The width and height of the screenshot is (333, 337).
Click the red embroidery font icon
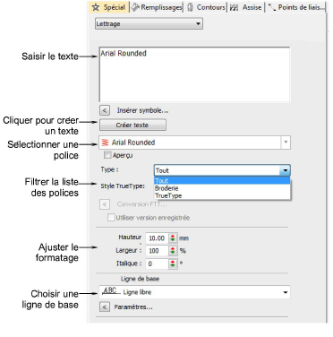[105, 143]
